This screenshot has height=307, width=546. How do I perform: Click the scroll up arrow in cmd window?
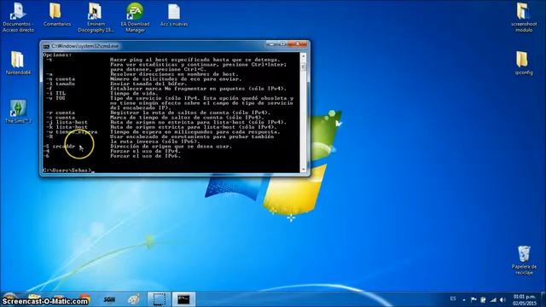pyautogui.click(x=304, y=55)
